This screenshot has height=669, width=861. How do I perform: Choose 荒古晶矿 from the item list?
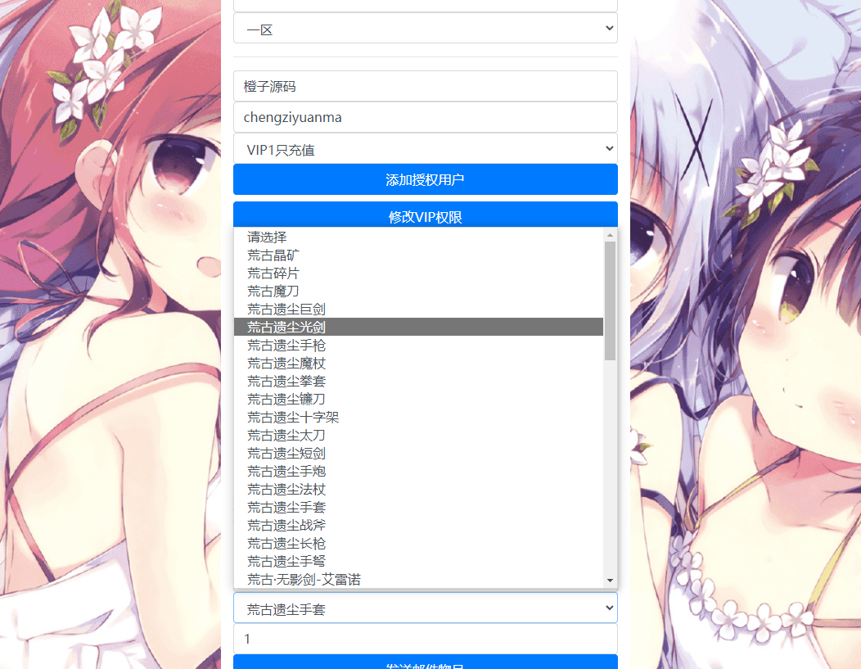click(417, 255)
